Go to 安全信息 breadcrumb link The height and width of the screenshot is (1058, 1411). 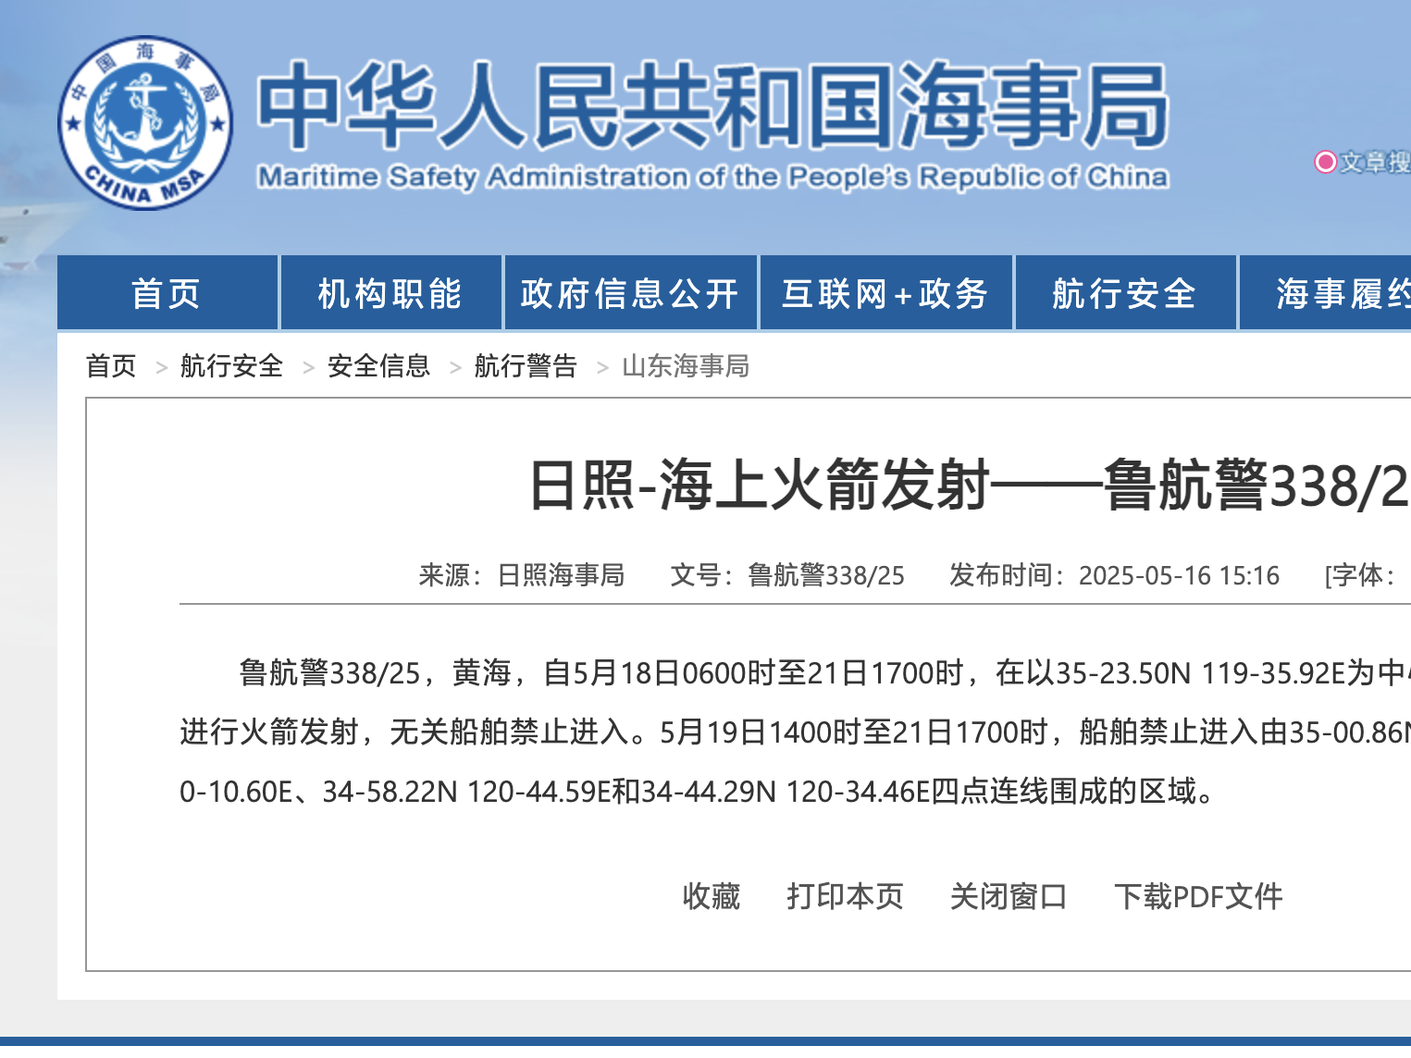pos(378,365)
